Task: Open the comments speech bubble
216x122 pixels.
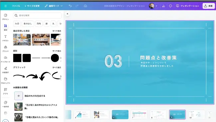Action: (x=170, y=6)
